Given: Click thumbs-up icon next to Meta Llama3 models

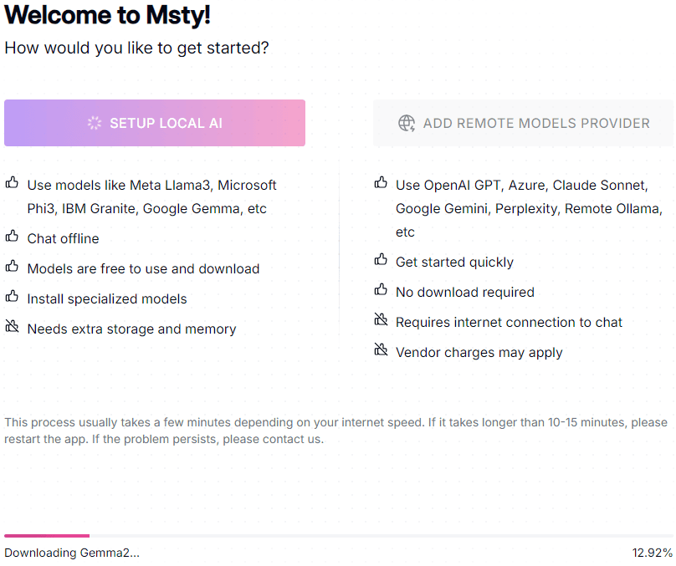Looking at the screenshot, I should coord(13,183).
